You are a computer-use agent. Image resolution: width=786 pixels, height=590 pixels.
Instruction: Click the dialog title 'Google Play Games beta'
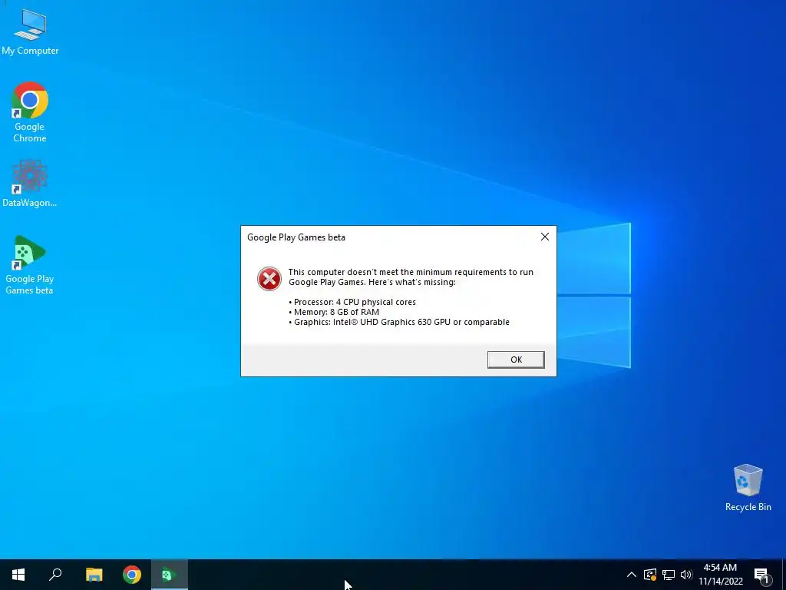point(296,237)
